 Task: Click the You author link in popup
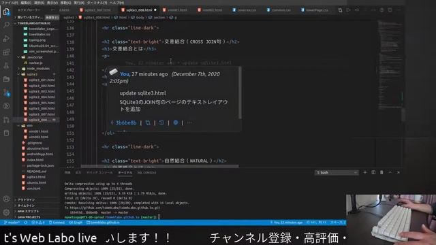(x=125, y=74)
